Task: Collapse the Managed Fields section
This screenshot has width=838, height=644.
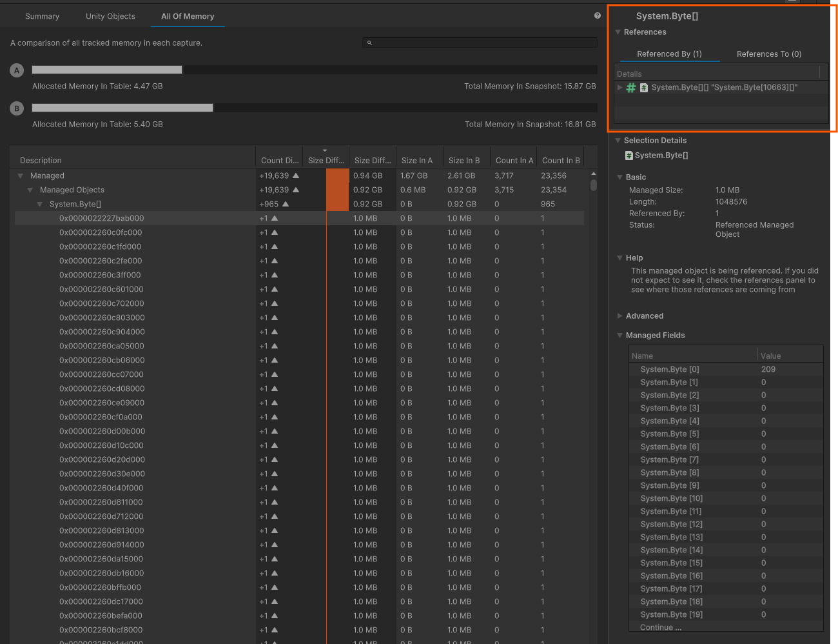Action: (x=620, y=335)
